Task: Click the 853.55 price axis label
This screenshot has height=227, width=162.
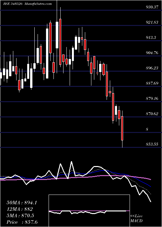Action: click(x=152, y=144)
